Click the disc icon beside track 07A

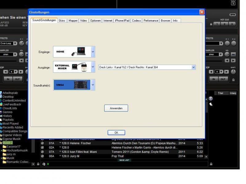(42, 152)
